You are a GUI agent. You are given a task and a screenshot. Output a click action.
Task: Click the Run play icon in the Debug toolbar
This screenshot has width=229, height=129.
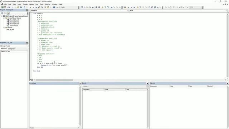pos(128,7)
